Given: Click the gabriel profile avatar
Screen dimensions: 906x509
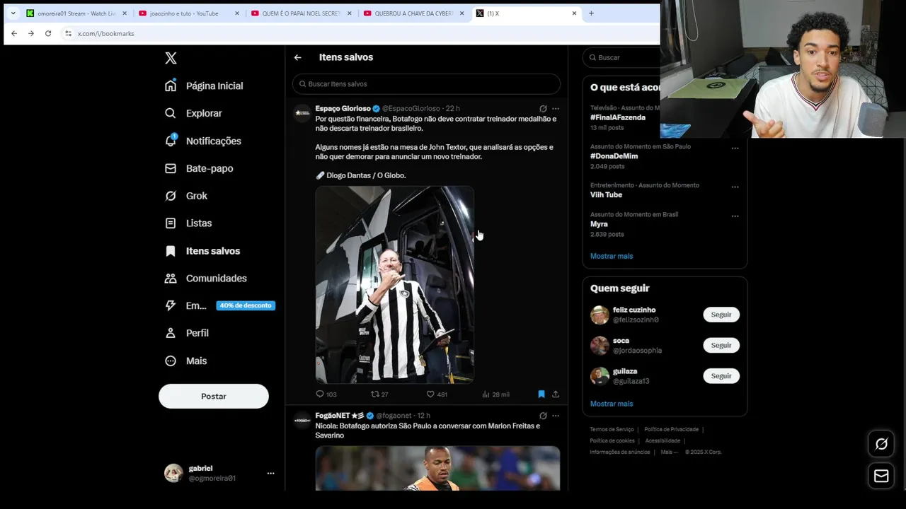Looking at the screenshot, I should [x=173, y=473].
